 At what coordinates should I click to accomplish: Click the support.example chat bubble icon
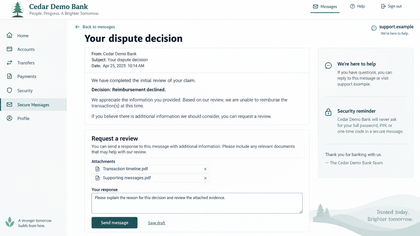tap(374, 28)
